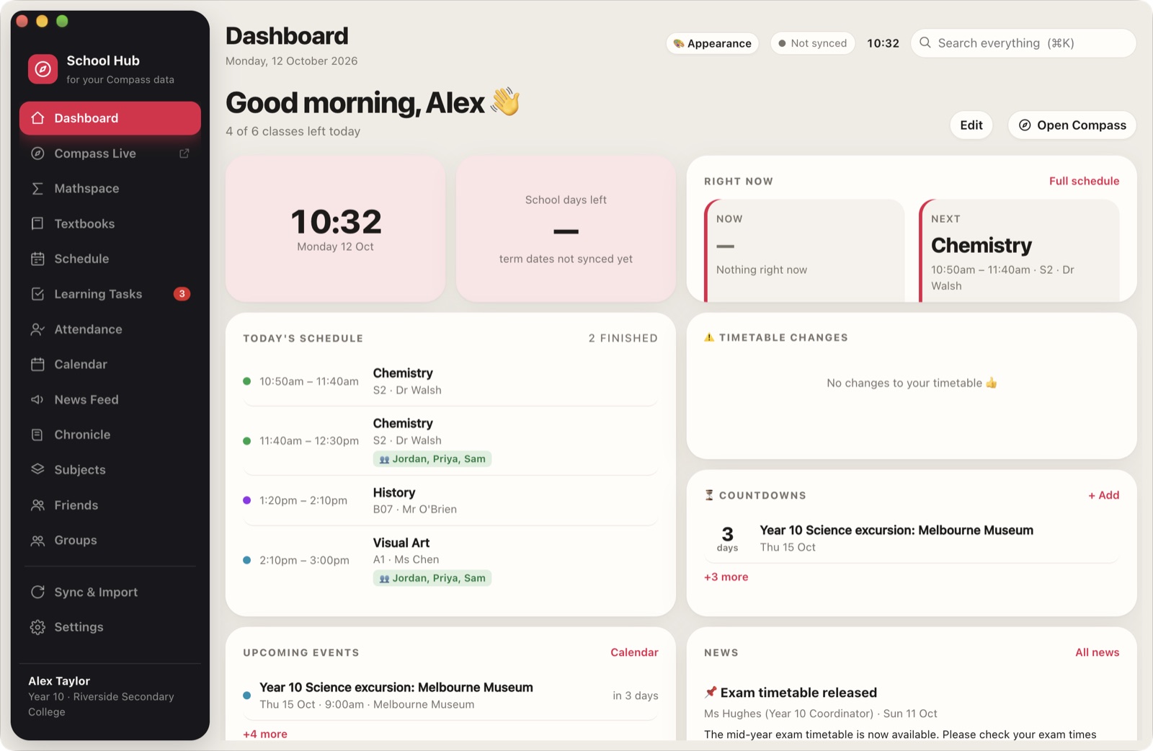Click the Chronicle document icon
The image size is (1153, 751).
coord(38,435)
